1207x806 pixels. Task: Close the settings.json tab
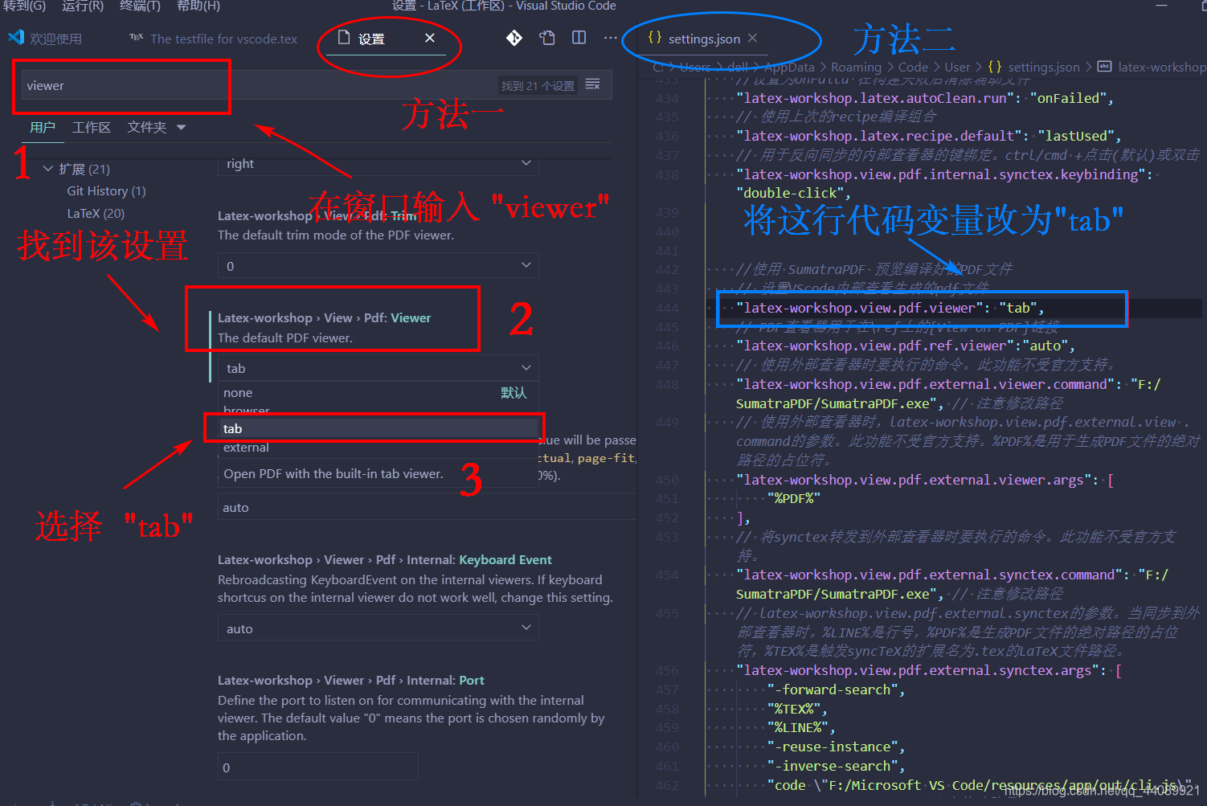[752, 38]
